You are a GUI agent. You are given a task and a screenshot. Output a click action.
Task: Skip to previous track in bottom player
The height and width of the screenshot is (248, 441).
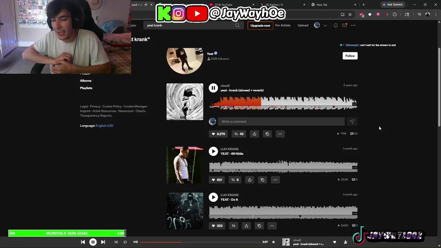(x=83, y=242)
